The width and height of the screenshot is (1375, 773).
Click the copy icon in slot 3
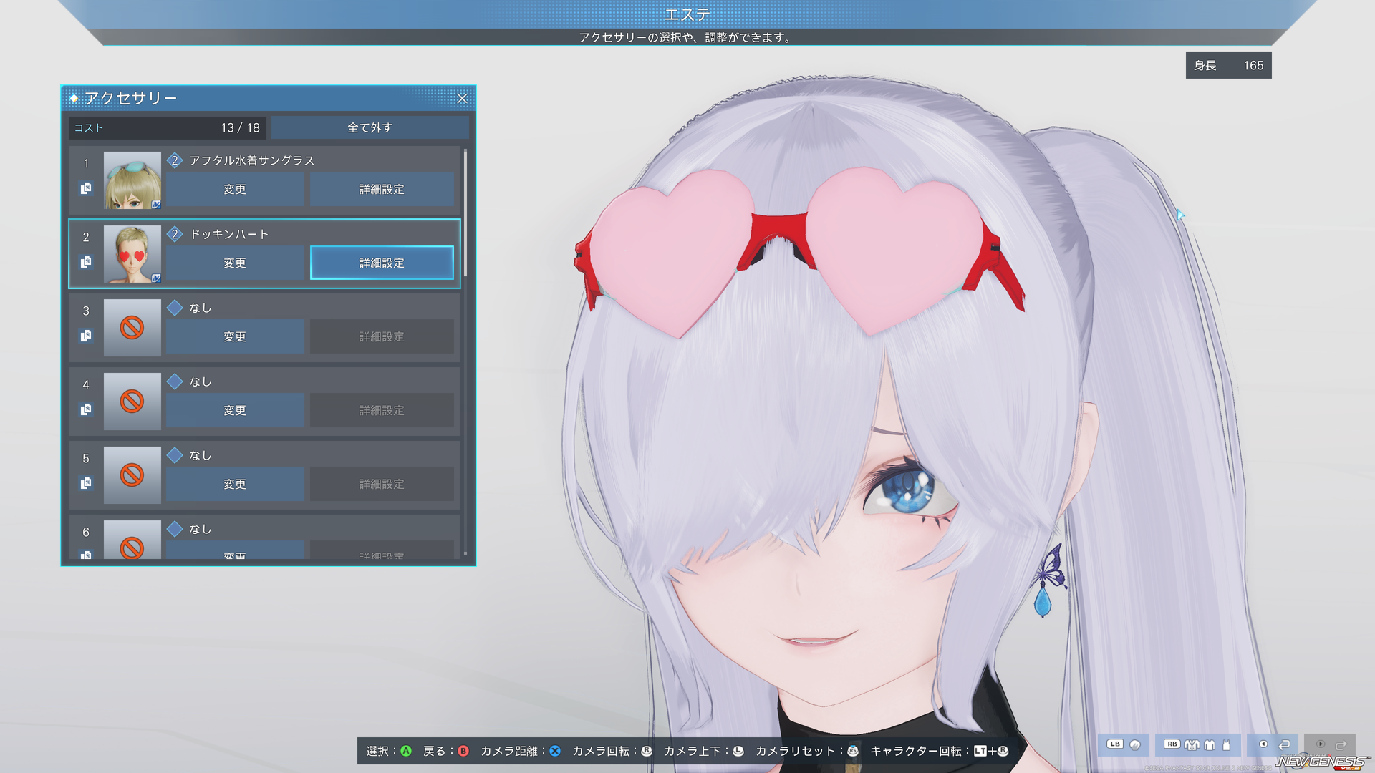(x=86, y=336)
